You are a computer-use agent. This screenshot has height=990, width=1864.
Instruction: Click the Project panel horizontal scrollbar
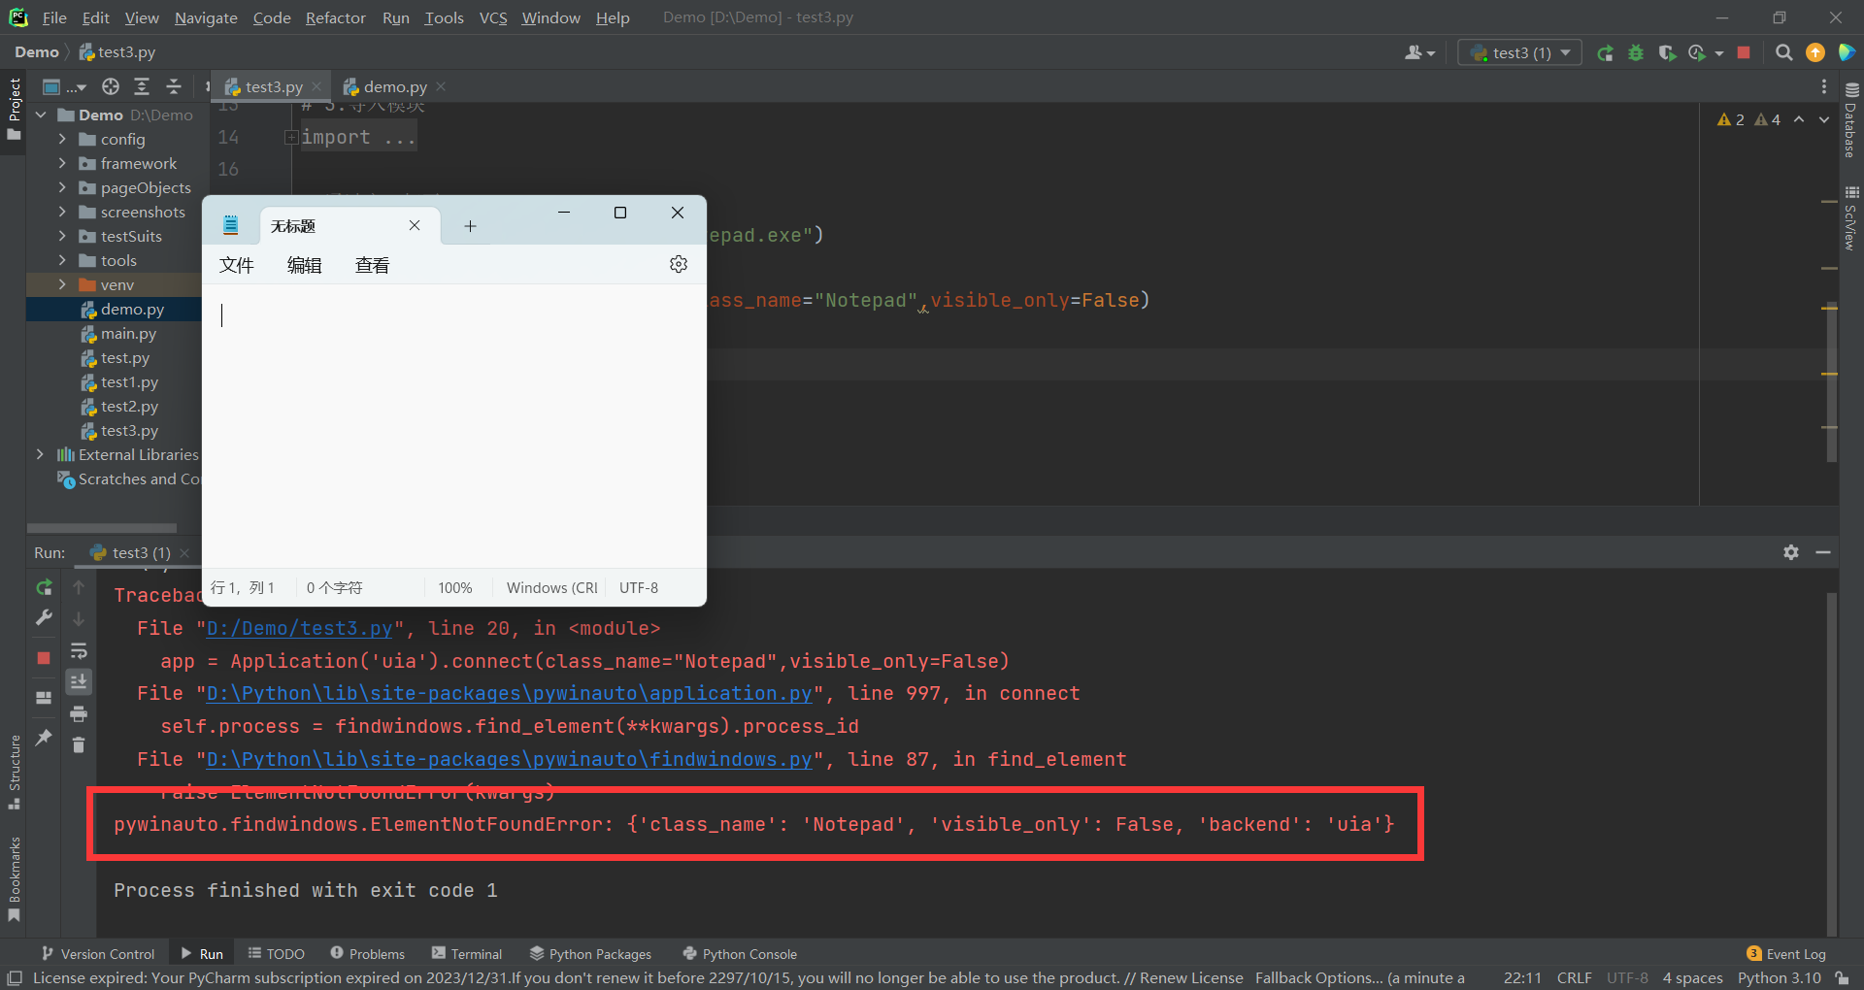coord(102,529)
